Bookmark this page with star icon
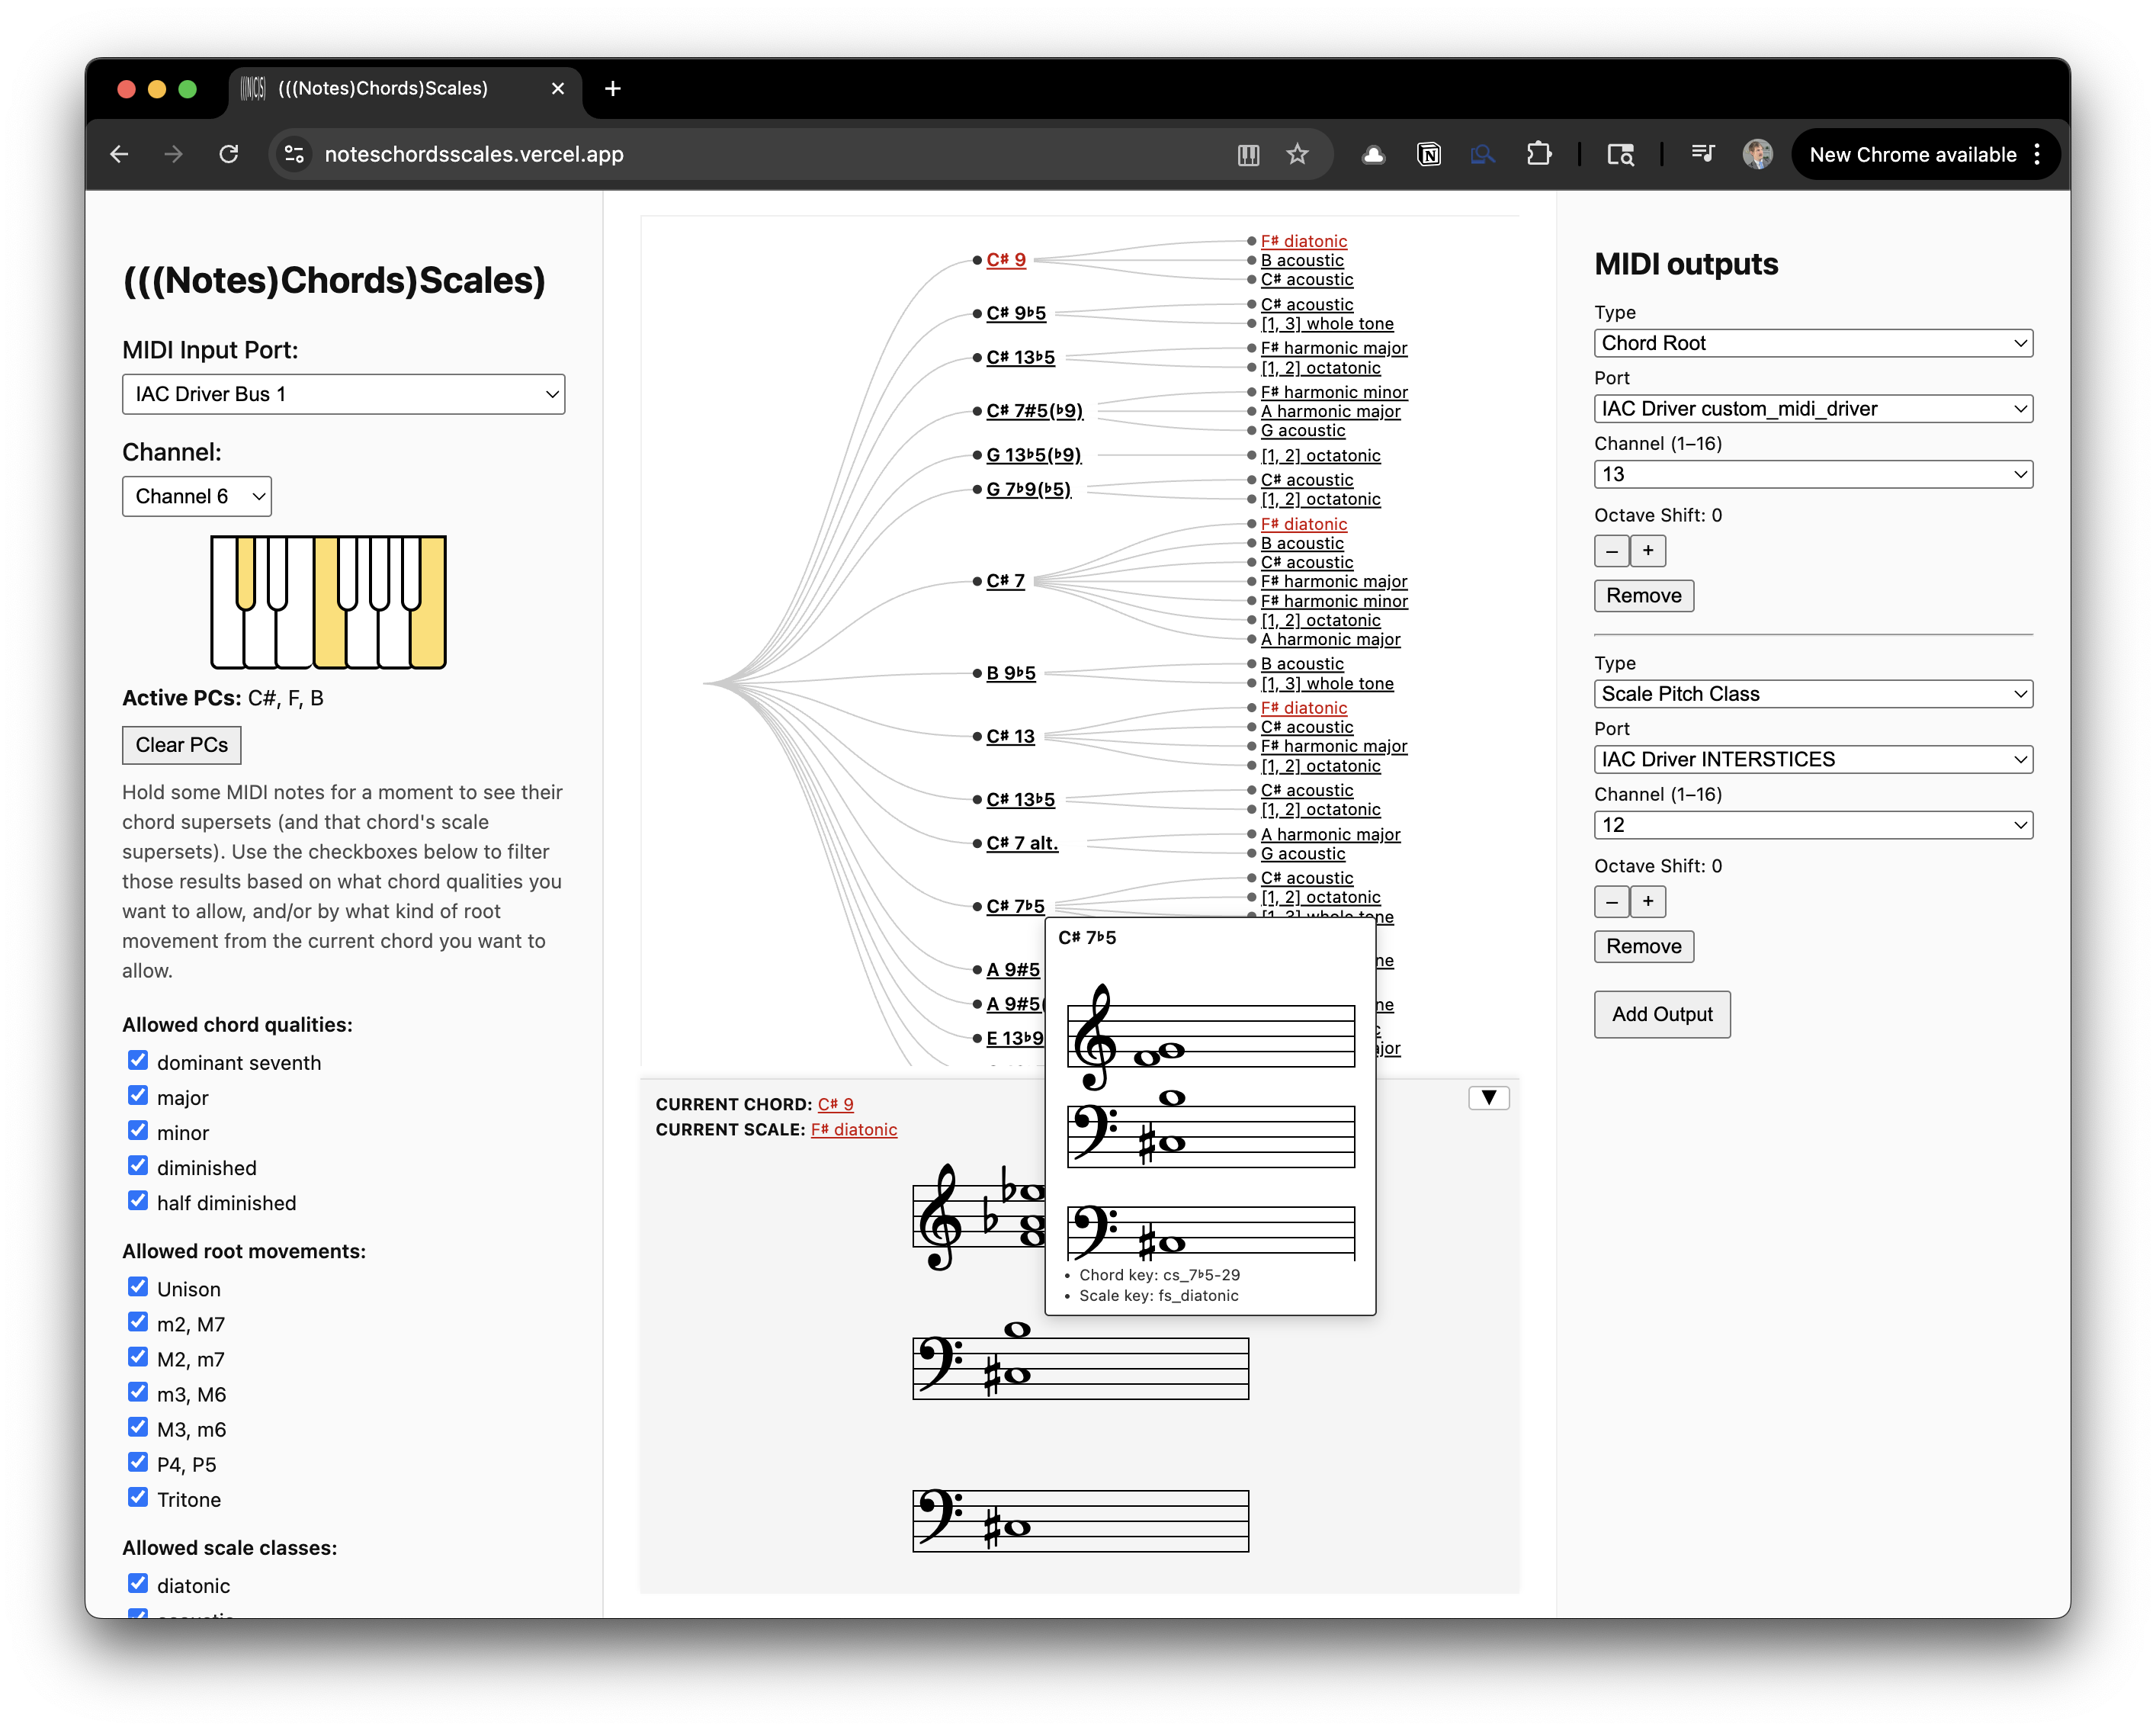2156x1731 pixels. [1297, 154]
